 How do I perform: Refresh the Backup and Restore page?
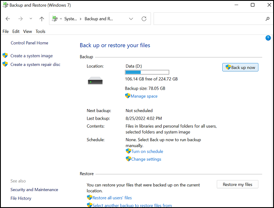[x=144, y=19]
